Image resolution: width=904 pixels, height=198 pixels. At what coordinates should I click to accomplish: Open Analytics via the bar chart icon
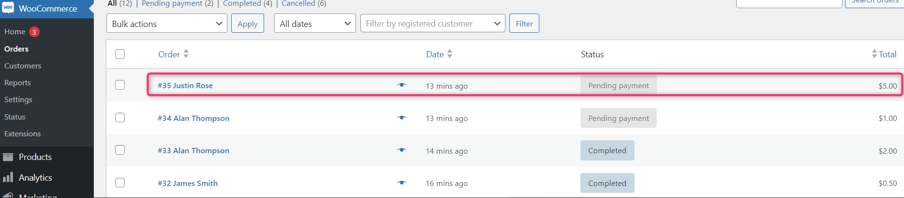tap(8, 178)
